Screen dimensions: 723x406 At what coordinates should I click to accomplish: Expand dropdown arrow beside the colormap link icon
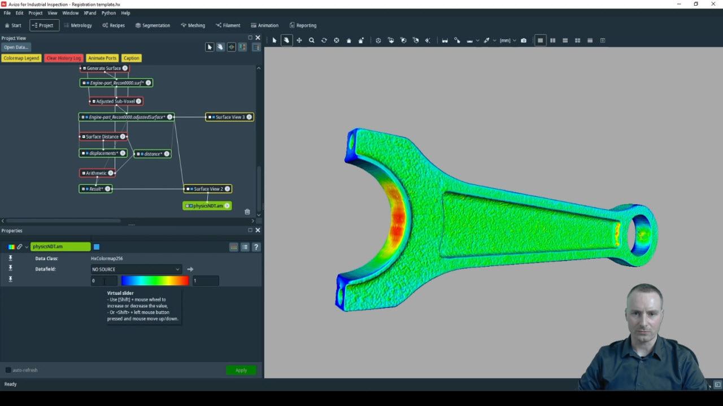coord(26,247)
